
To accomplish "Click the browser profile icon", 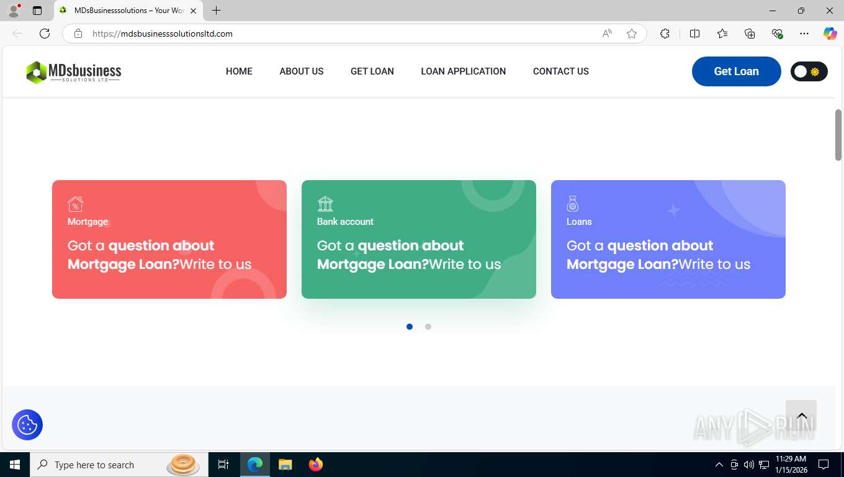I will [14, 11].
